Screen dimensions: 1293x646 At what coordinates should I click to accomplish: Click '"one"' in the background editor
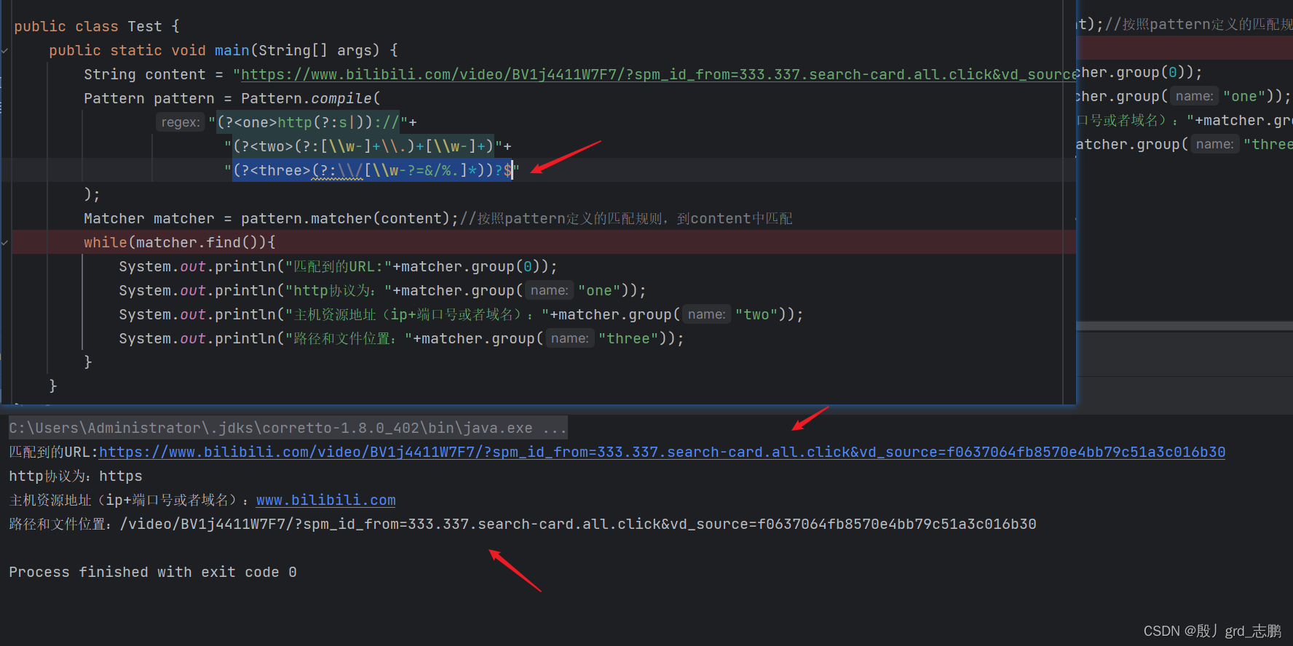[1244, 96]
